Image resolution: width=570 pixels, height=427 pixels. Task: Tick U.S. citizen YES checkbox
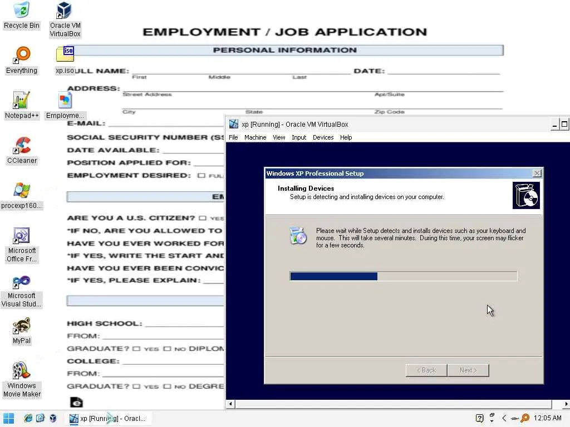(203, 218)
